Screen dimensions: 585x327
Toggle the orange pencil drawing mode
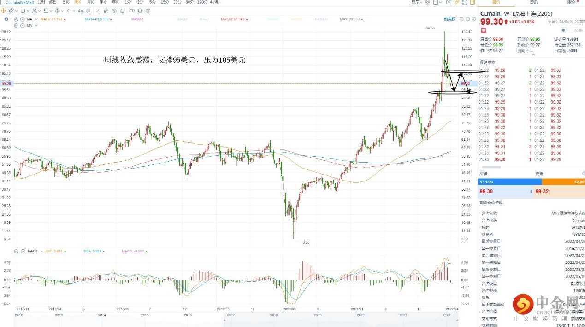[x=457, y=2]
